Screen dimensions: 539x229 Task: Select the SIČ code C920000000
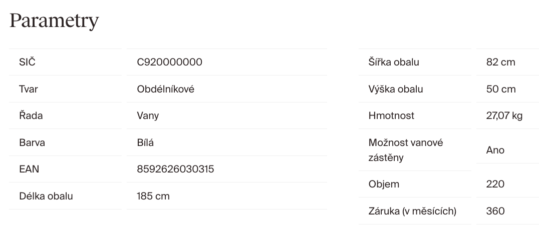pos(169,62)
